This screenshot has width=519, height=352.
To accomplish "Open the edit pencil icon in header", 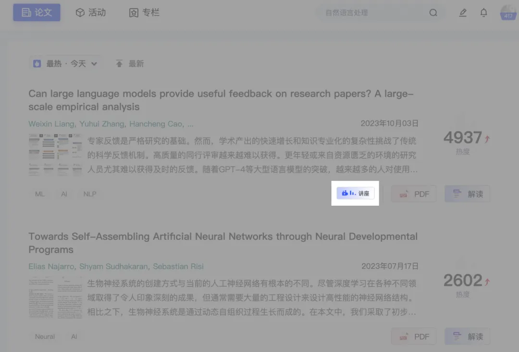I will point(463,13).
